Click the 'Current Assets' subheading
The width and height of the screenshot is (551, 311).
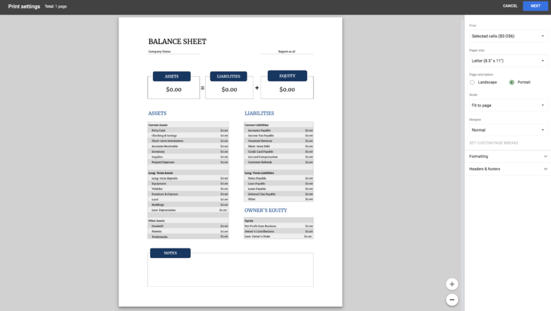click(x=158, y=125)
